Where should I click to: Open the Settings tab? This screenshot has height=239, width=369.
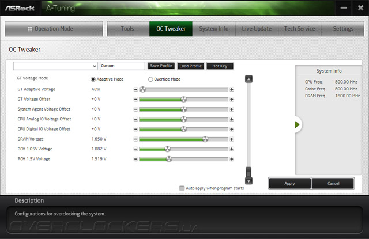(x=343, y=29)
